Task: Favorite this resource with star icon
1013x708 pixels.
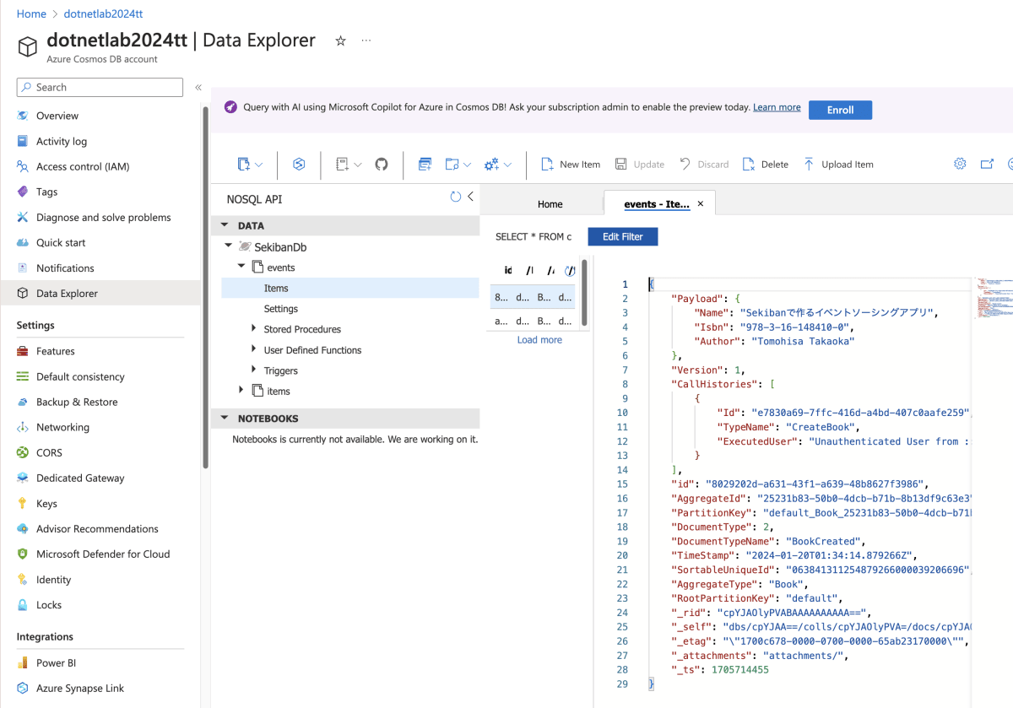Action: click(340, 41)
